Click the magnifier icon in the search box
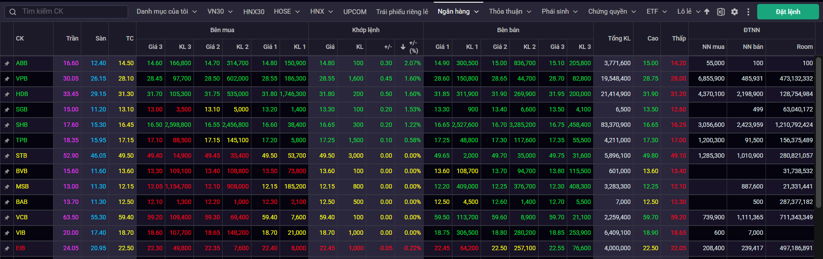Viewport: 823px width, 259px height. (13, 12)
